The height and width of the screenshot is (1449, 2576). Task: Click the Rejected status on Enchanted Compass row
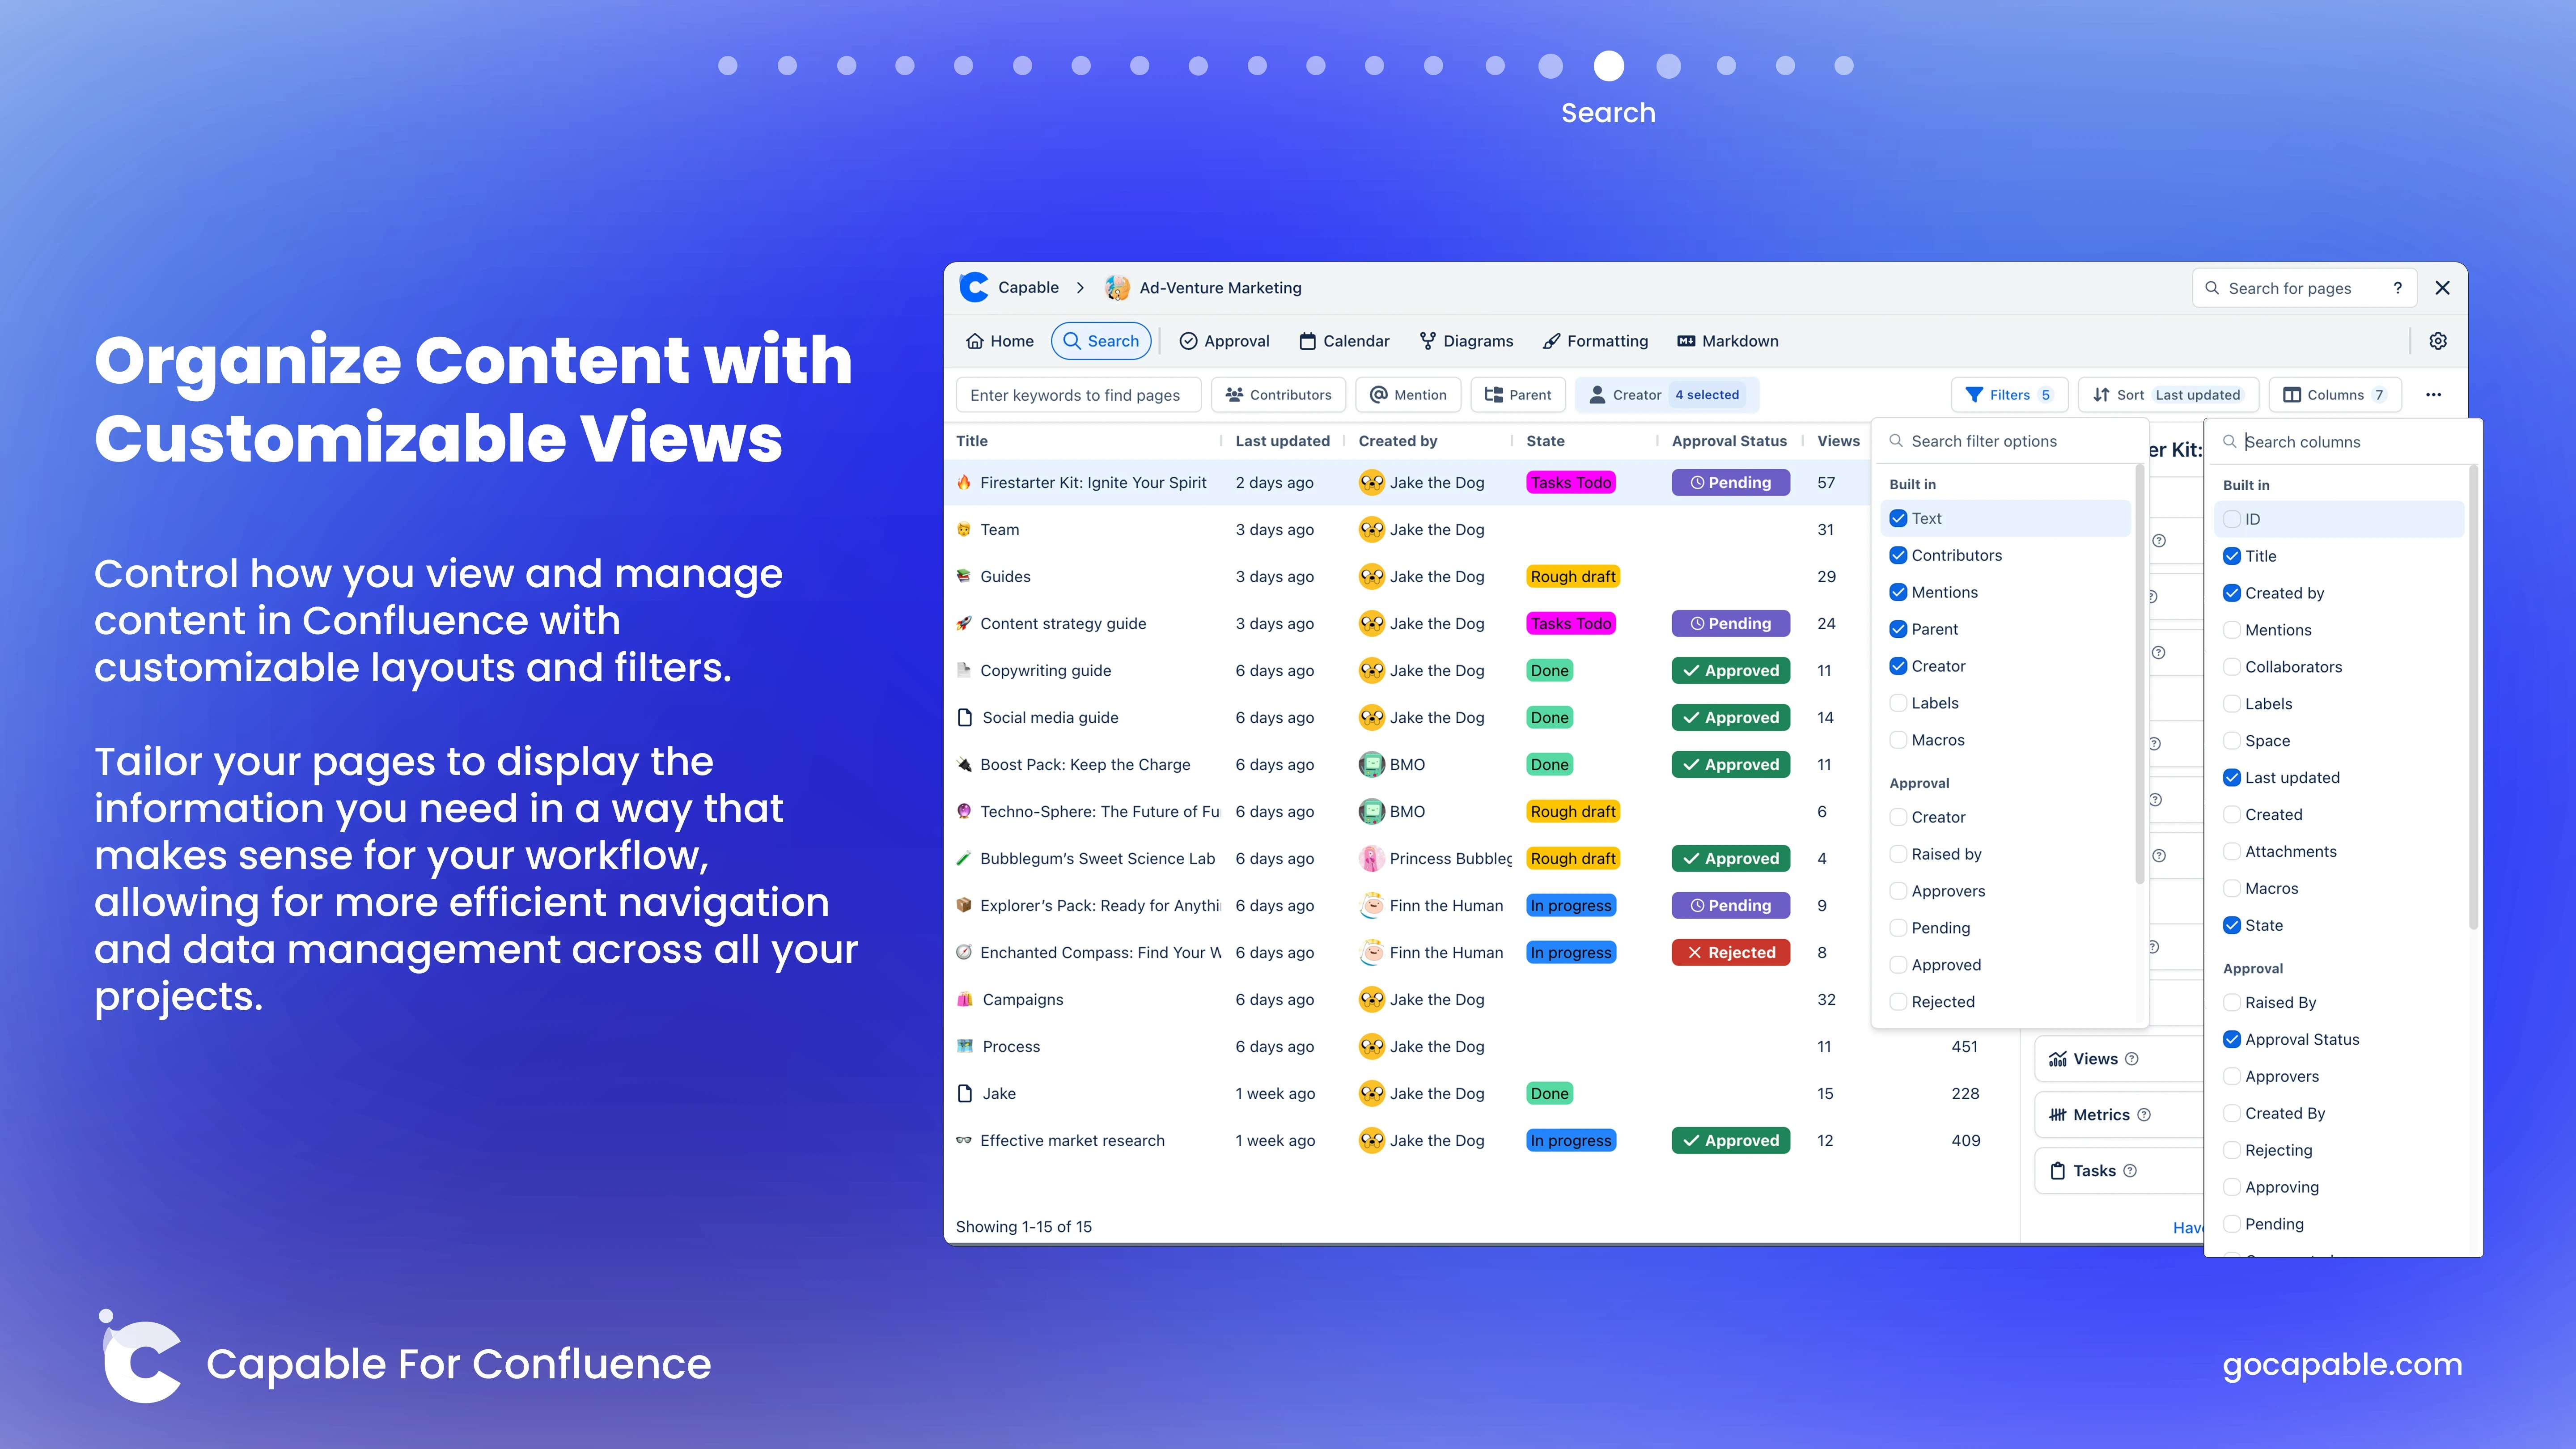[x=1731, y=952]
